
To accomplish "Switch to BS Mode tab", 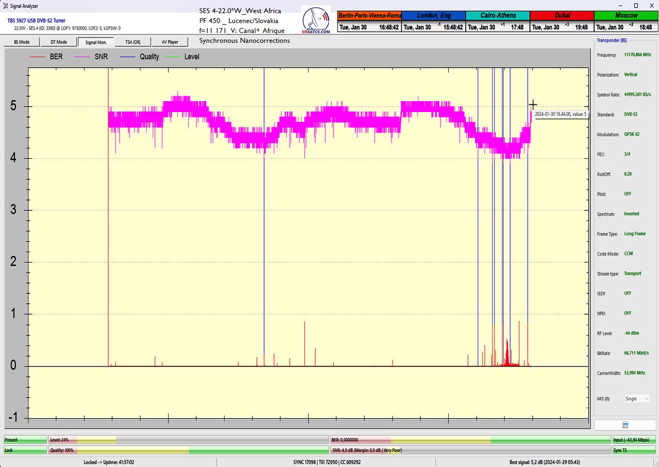I will 21,42.
